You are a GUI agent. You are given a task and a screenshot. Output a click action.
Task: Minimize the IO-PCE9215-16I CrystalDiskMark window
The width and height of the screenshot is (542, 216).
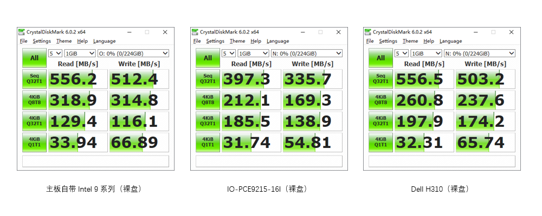pyautogui.click(x=303, y=32)
